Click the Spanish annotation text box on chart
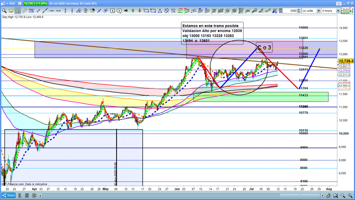Viewport: 355px width, 200px height. click(x=212, y=33)
